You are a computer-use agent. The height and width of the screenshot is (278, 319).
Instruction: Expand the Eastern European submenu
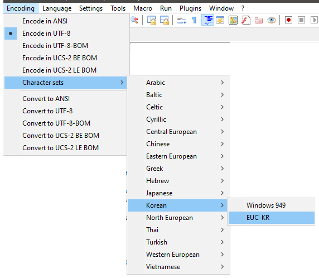point(178,156)
